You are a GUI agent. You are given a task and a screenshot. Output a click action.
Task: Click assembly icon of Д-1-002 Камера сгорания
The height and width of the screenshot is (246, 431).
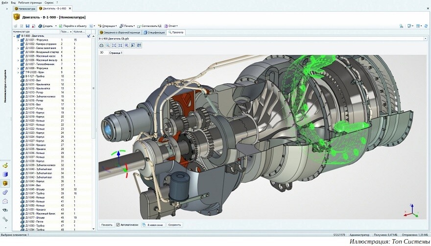[x=22, y=44]
